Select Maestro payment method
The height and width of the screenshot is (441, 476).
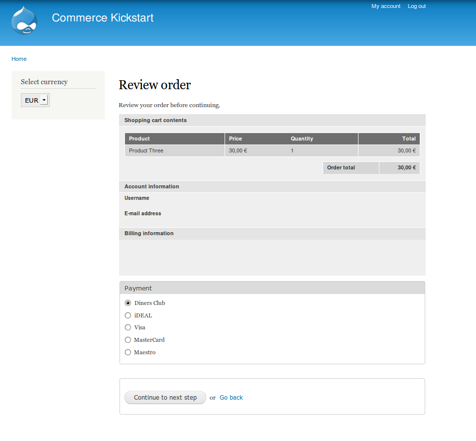point(128,352)
